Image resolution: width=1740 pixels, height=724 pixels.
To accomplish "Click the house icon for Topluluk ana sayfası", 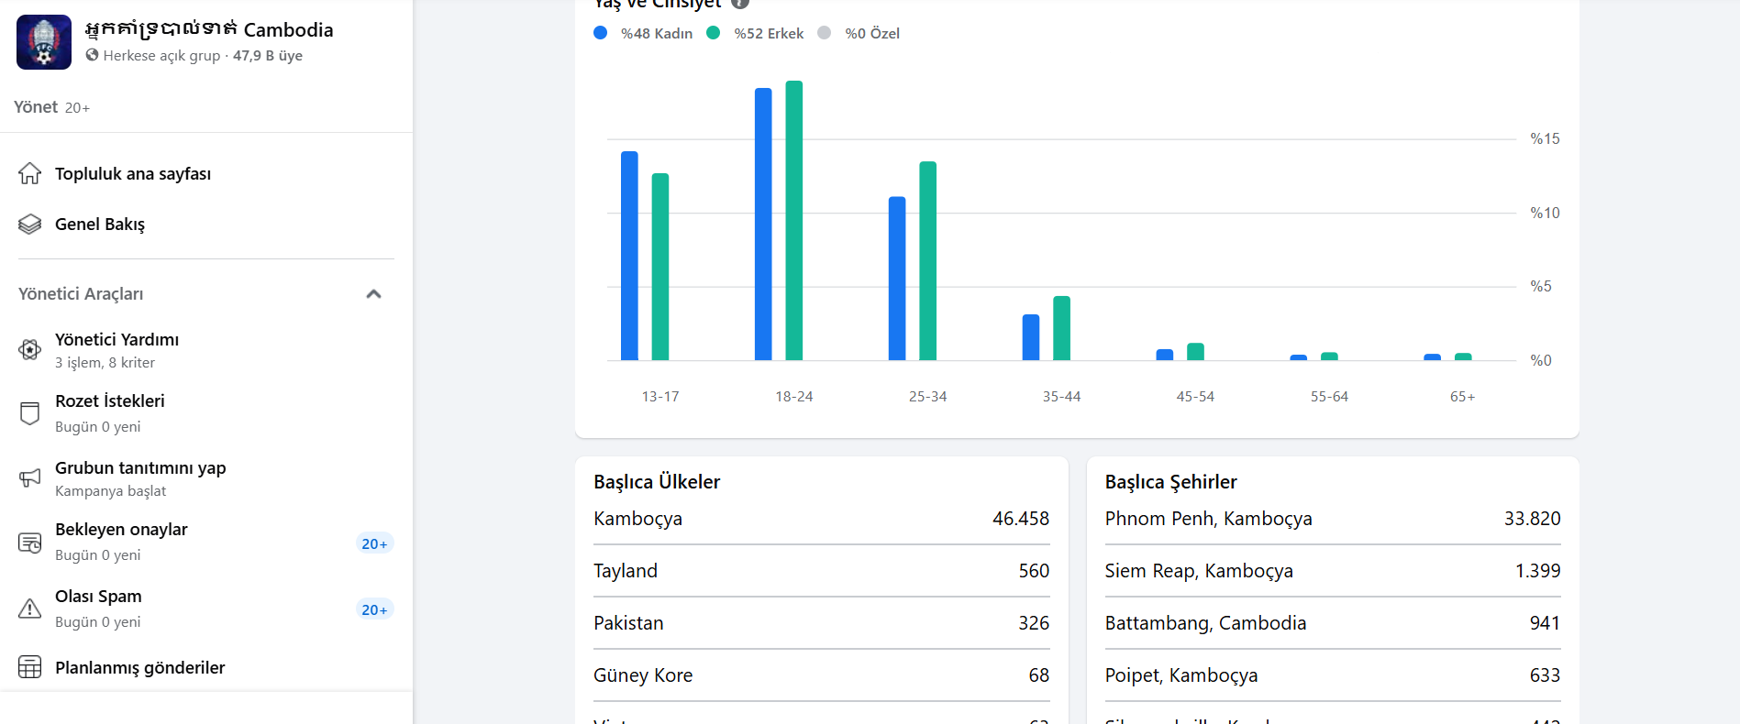I will click(x=30, y=173).
